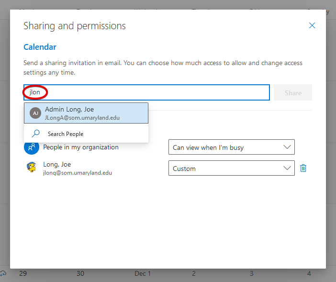The width and height of the screenshot is (336, 282).
Task: Open the "Can view when I'm busy" dropdown
Action: [231, 147]
